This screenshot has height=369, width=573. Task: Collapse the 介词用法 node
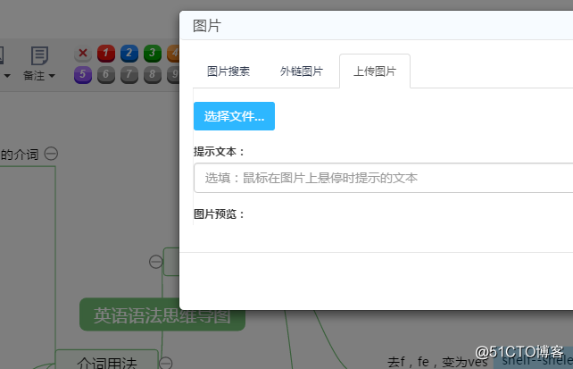pos(165,363)
